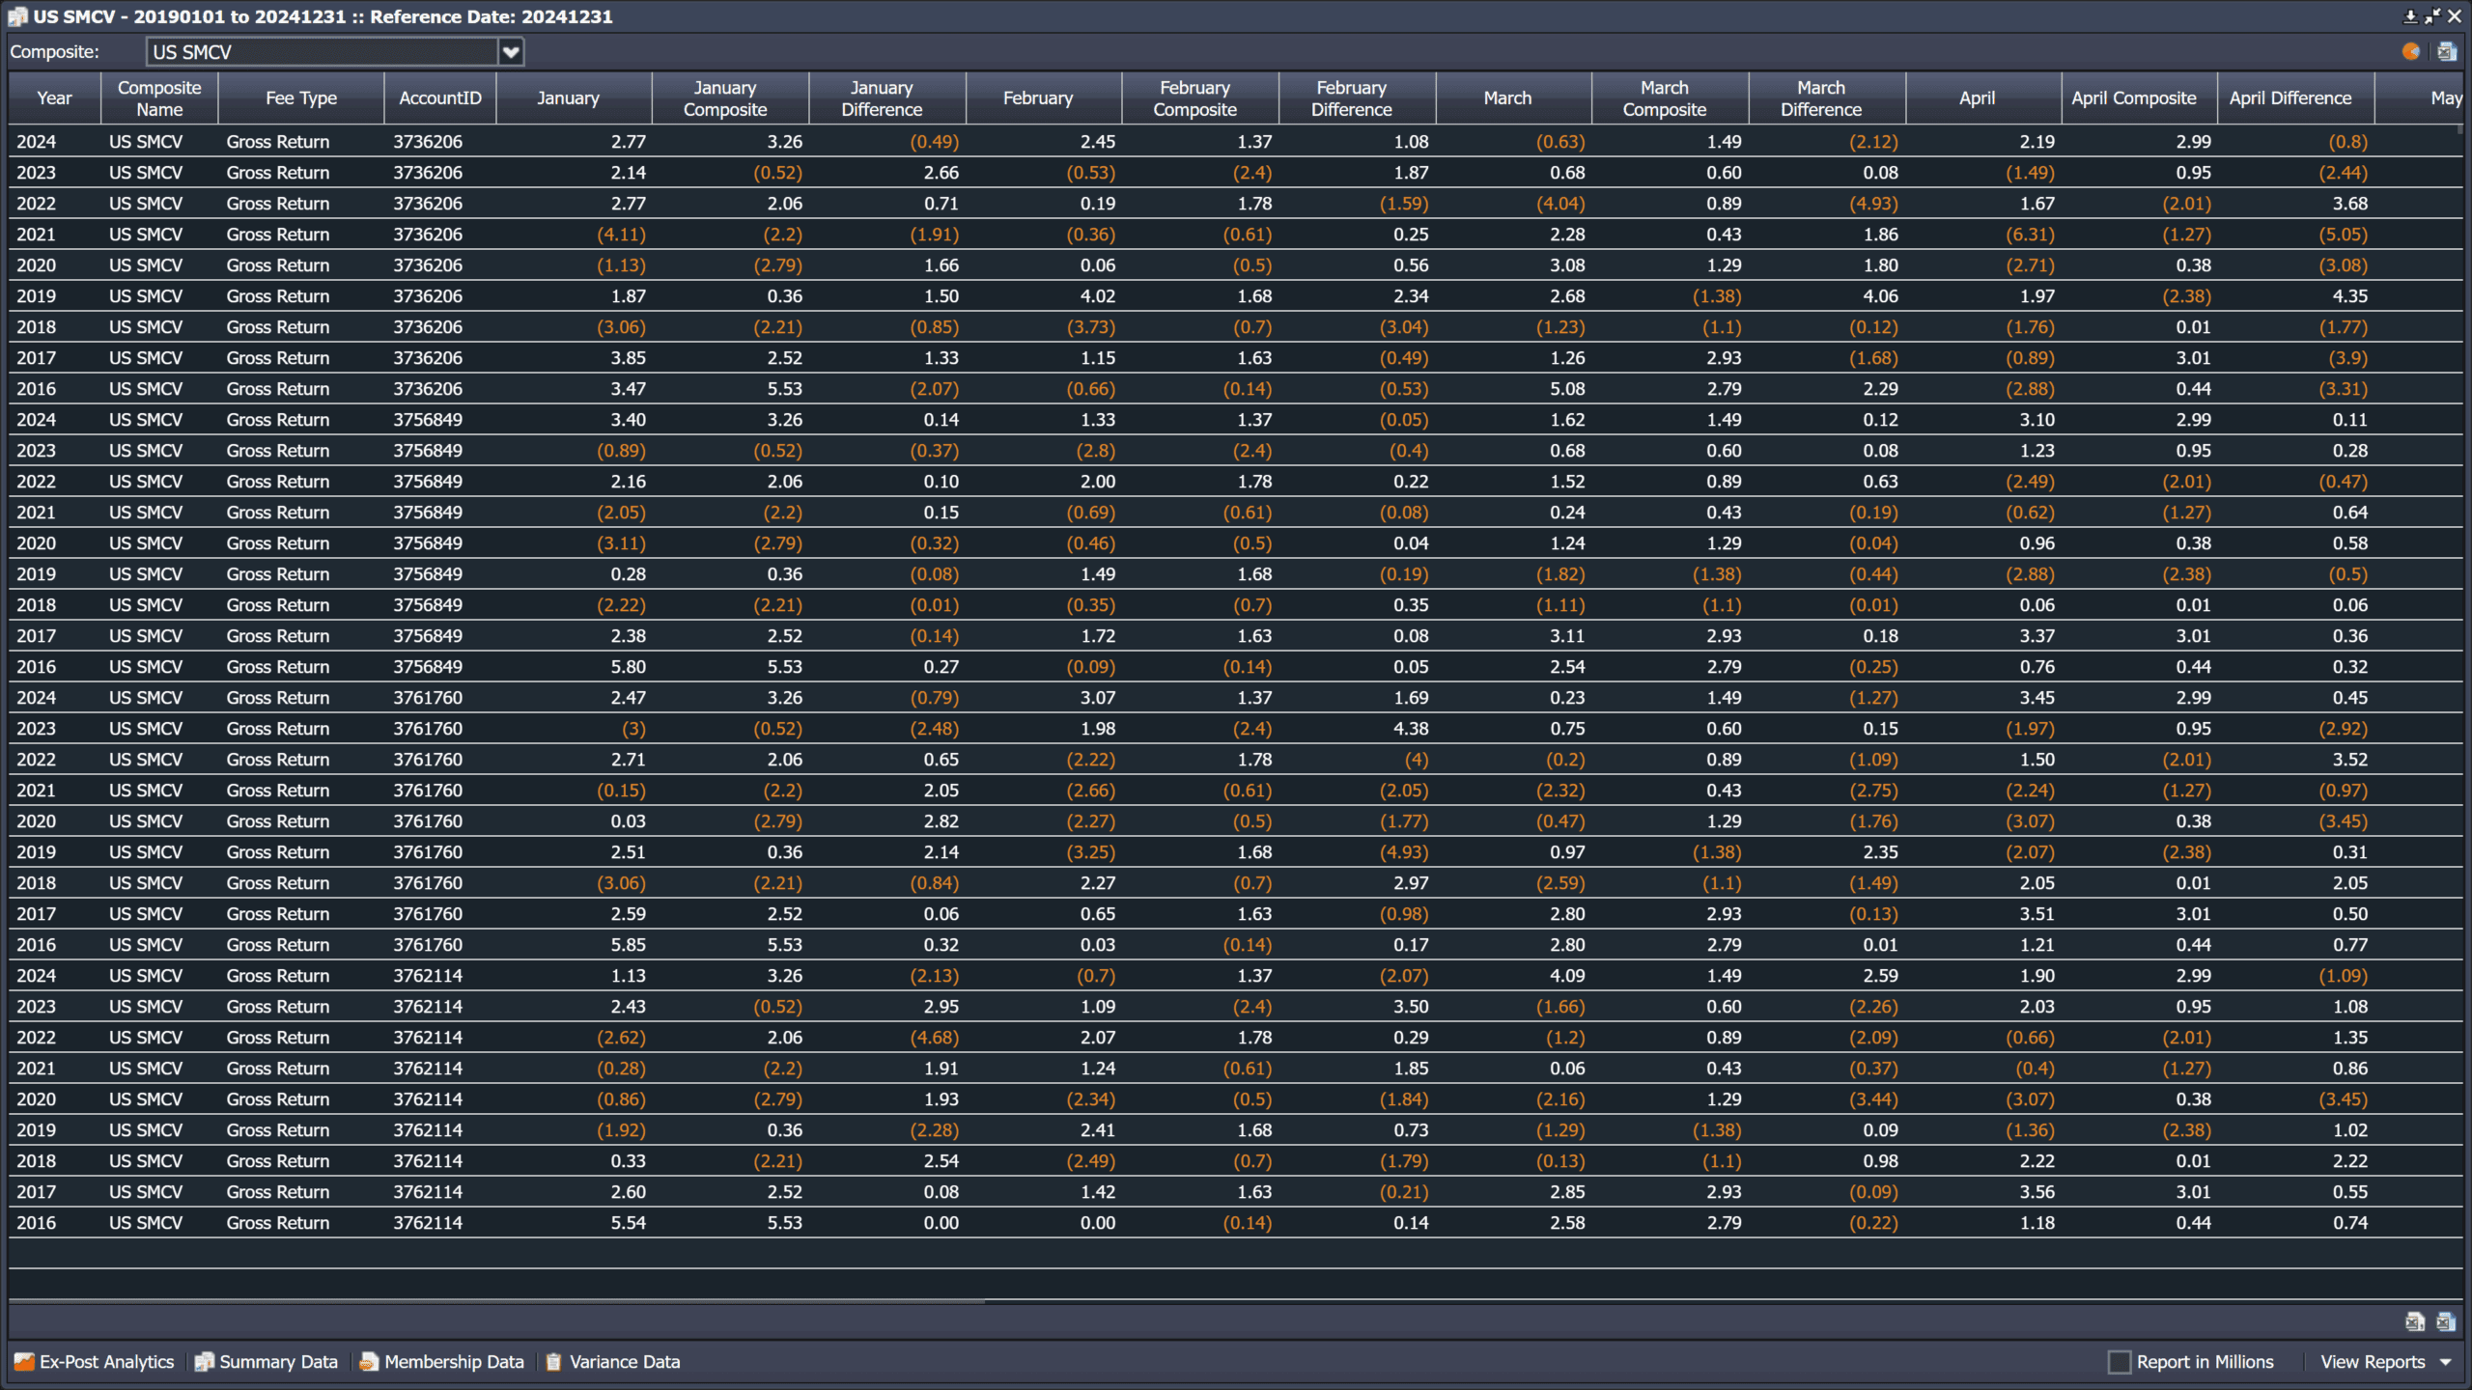Click January value (4.11) for account 3736206
The width and height of the screenshot is (2472, 1390).
click(x=621, y=235)
